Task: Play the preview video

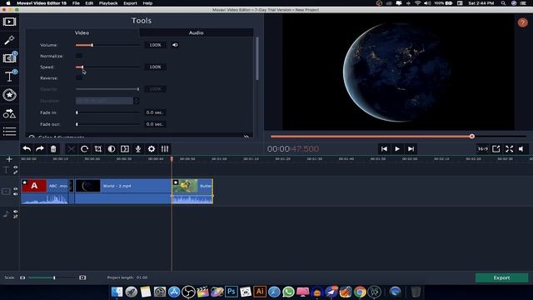Action: click(397, 149)
